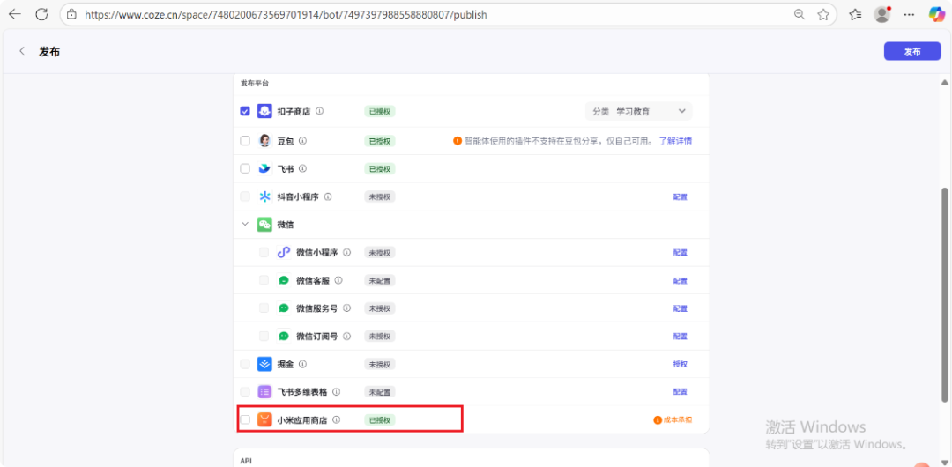Click the page vertical scrollbar thumb
Viewport: 952px width, 467px height.
click(944, 294)
